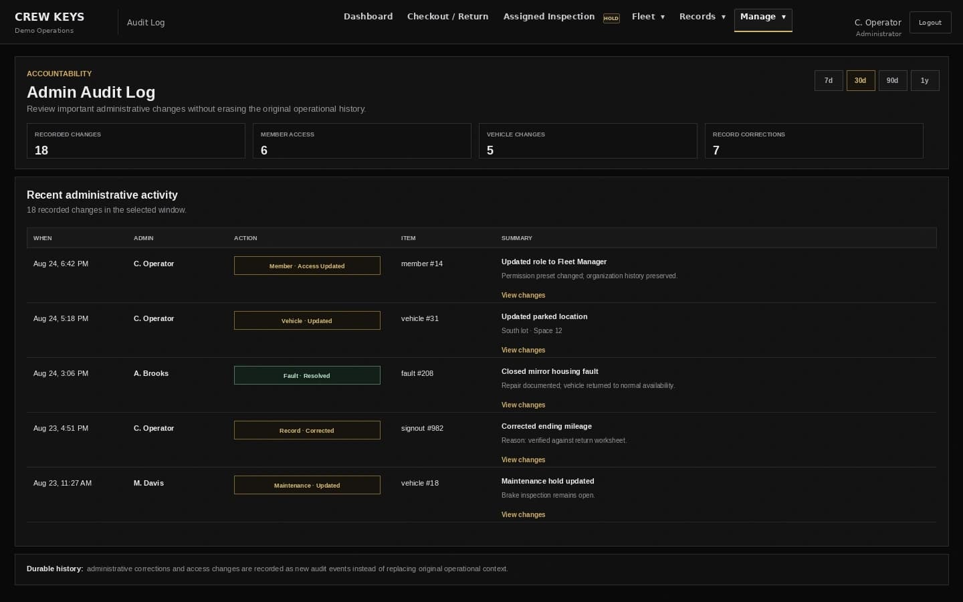Click C. Operator user name in header

[878, 22]
